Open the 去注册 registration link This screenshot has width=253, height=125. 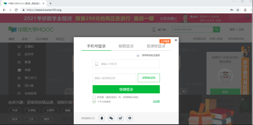[x=156, y=102]
